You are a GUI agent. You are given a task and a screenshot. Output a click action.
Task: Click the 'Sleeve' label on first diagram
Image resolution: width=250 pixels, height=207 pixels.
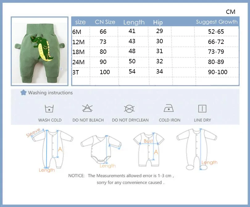click(33, 133)
